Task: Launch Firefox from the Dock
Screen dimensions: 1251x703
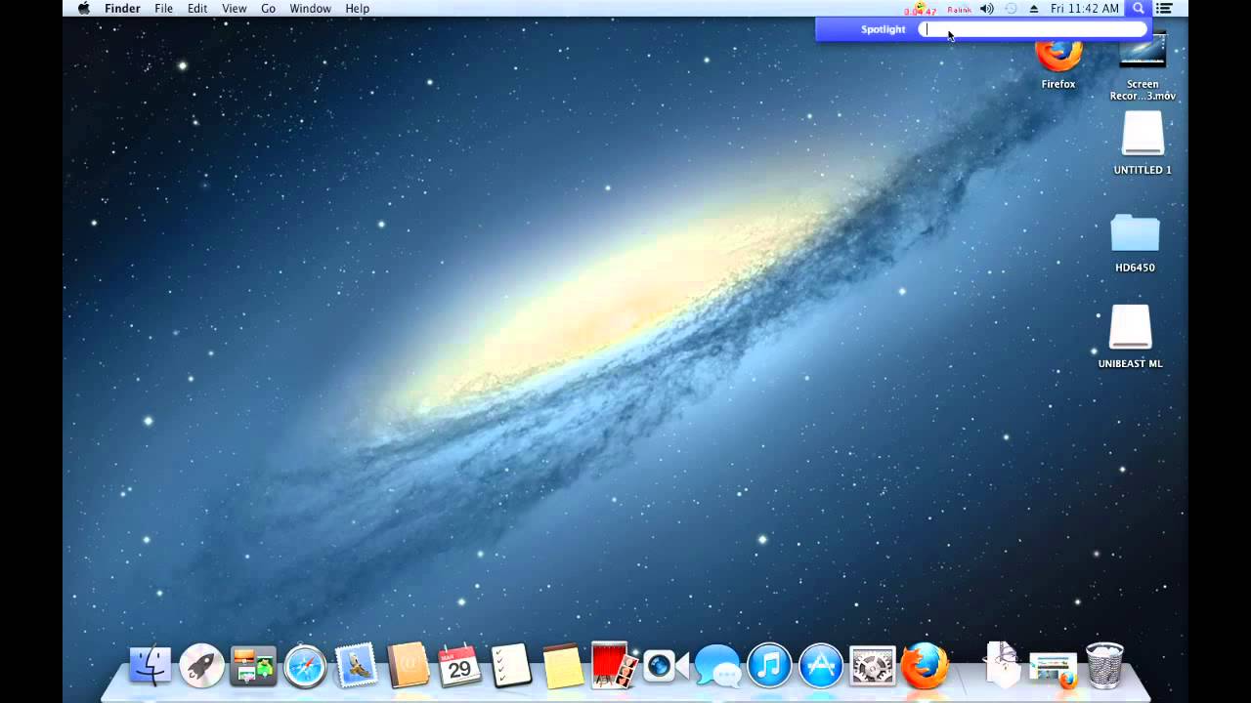Action: (925, 666)
